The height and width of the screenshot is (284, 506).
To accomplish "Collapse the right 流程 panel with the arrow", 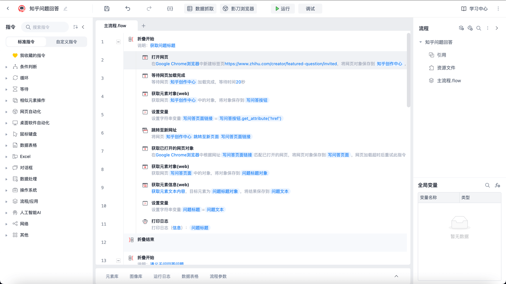I will 497,28.
